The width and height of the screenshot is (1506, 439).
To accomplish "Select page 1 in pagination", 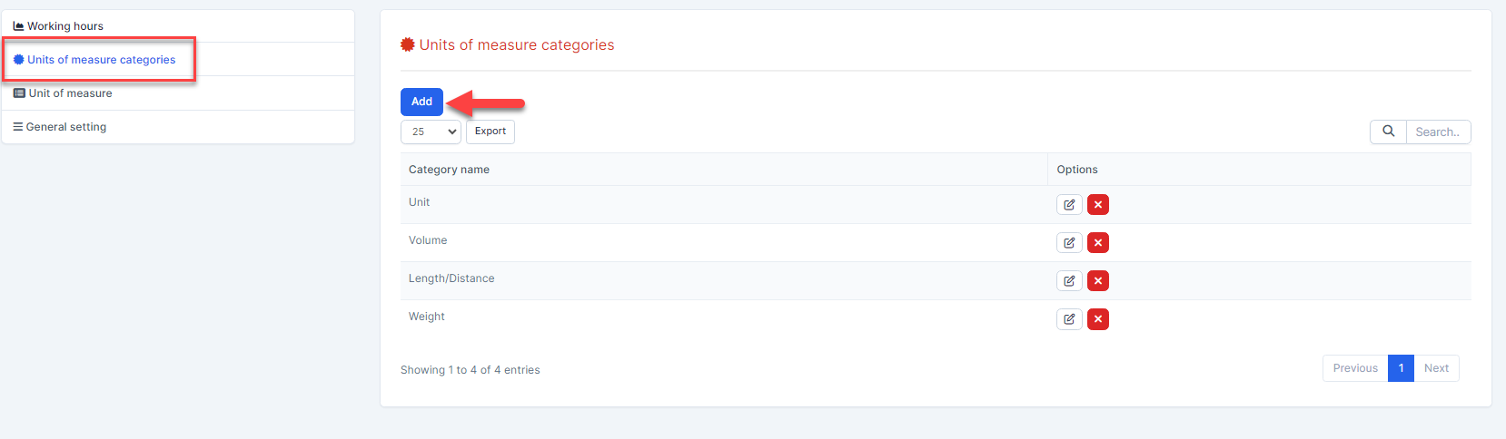I will tap(1401, 368).
